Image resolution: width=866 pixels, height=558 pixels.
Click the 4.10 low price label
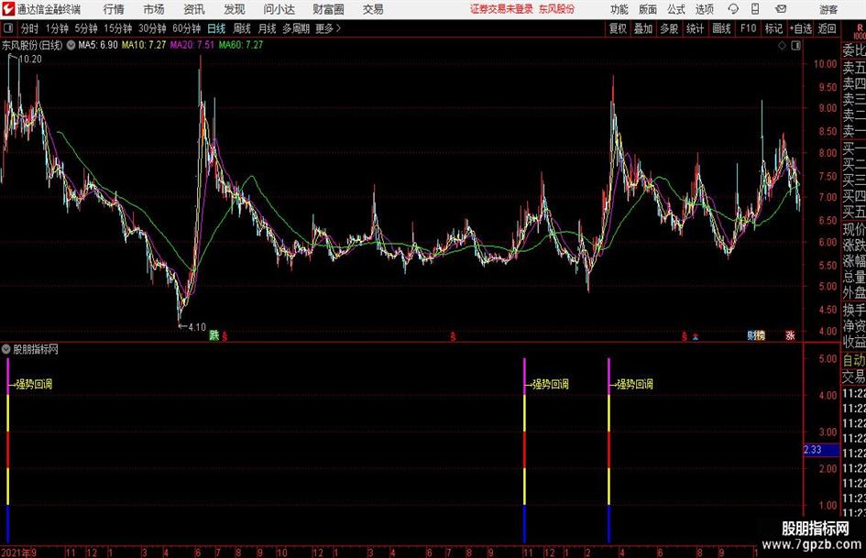(197, 327)
